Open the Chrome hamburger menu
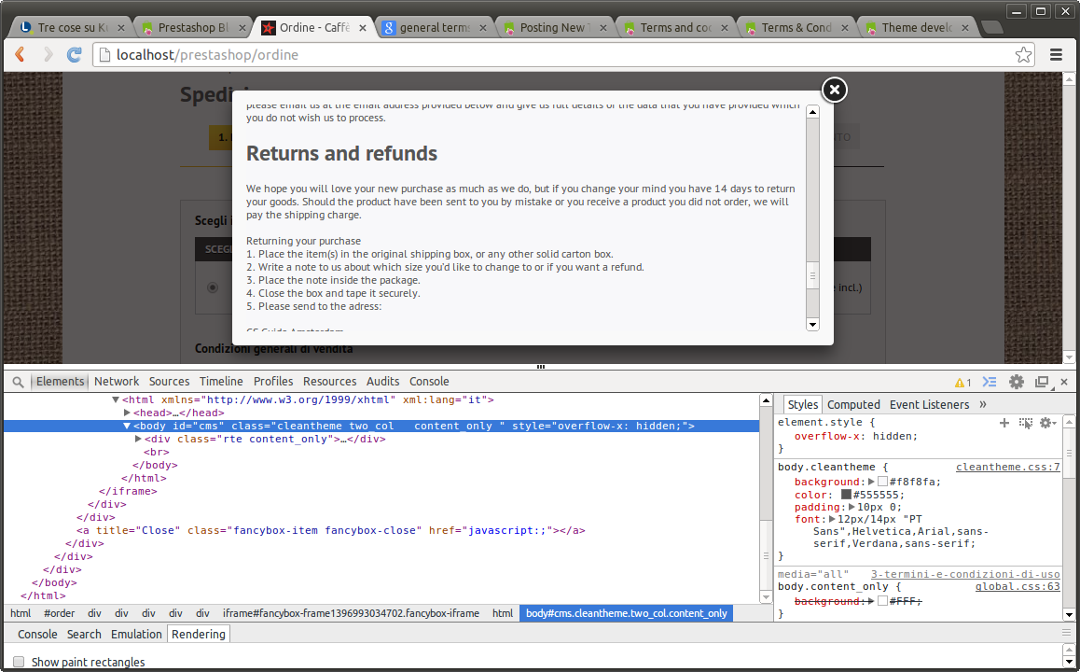Screen dimensions: 1080x672 (x=1056, y=54)
